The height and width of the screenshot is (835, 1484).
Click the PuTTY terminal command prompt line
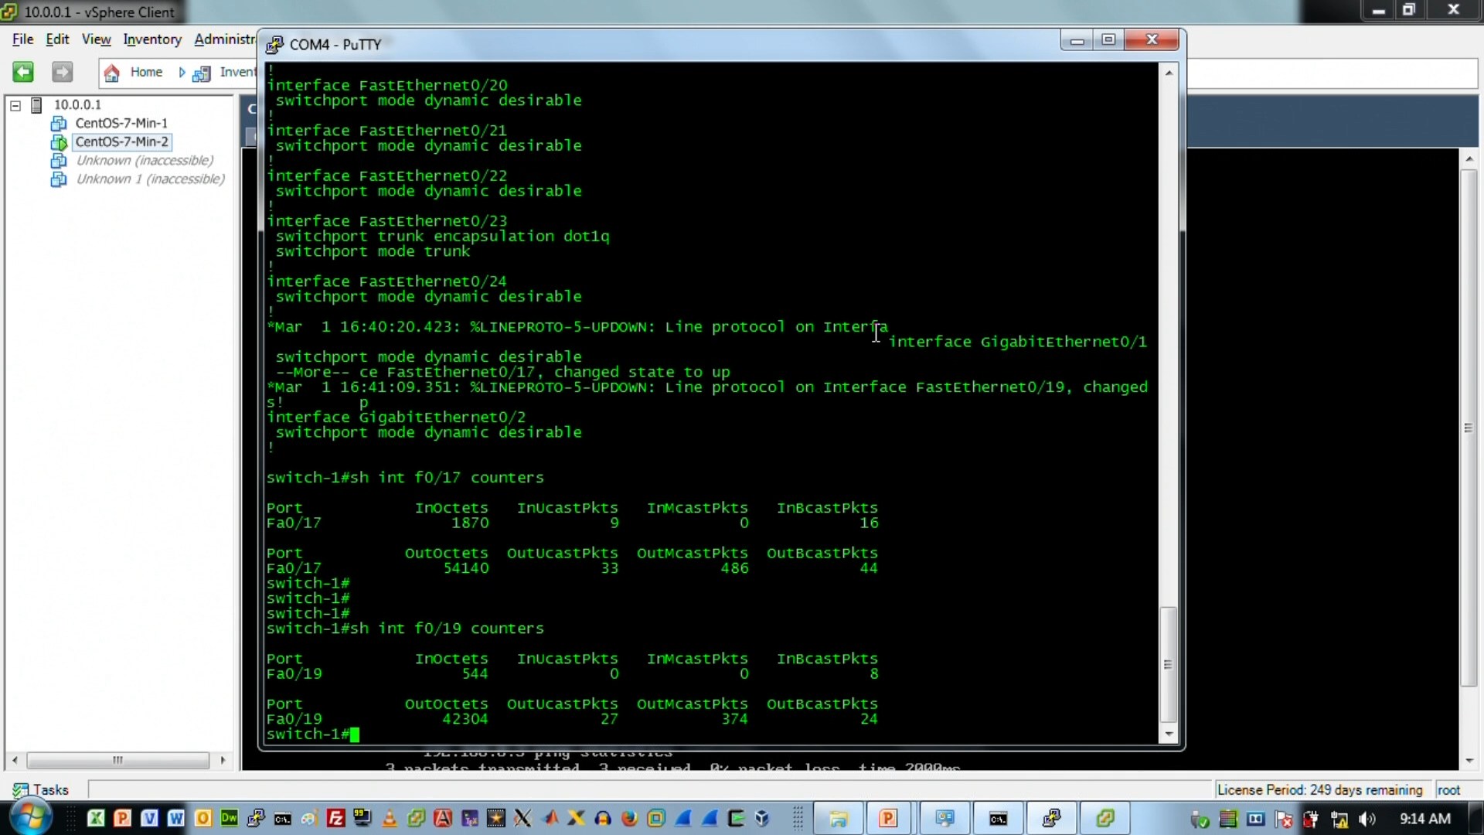click(x=313, y=734)
